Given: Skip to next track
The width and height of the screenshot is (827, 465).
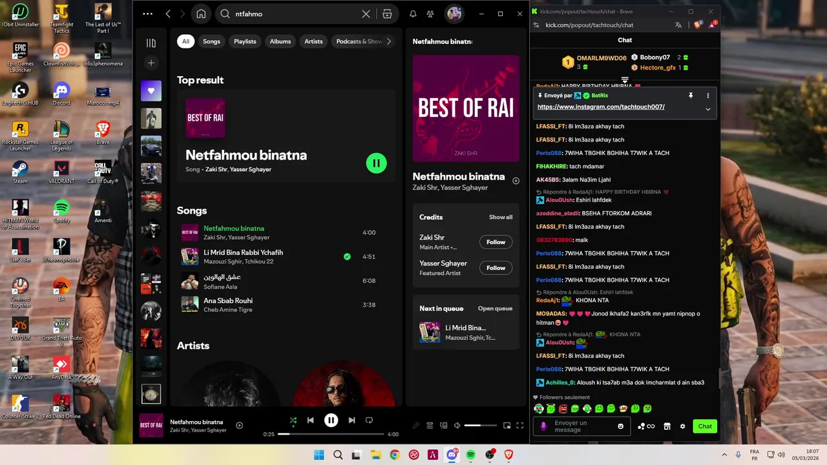Looking at the screenshot, I should pyautogui.click(x=351, y=420).
